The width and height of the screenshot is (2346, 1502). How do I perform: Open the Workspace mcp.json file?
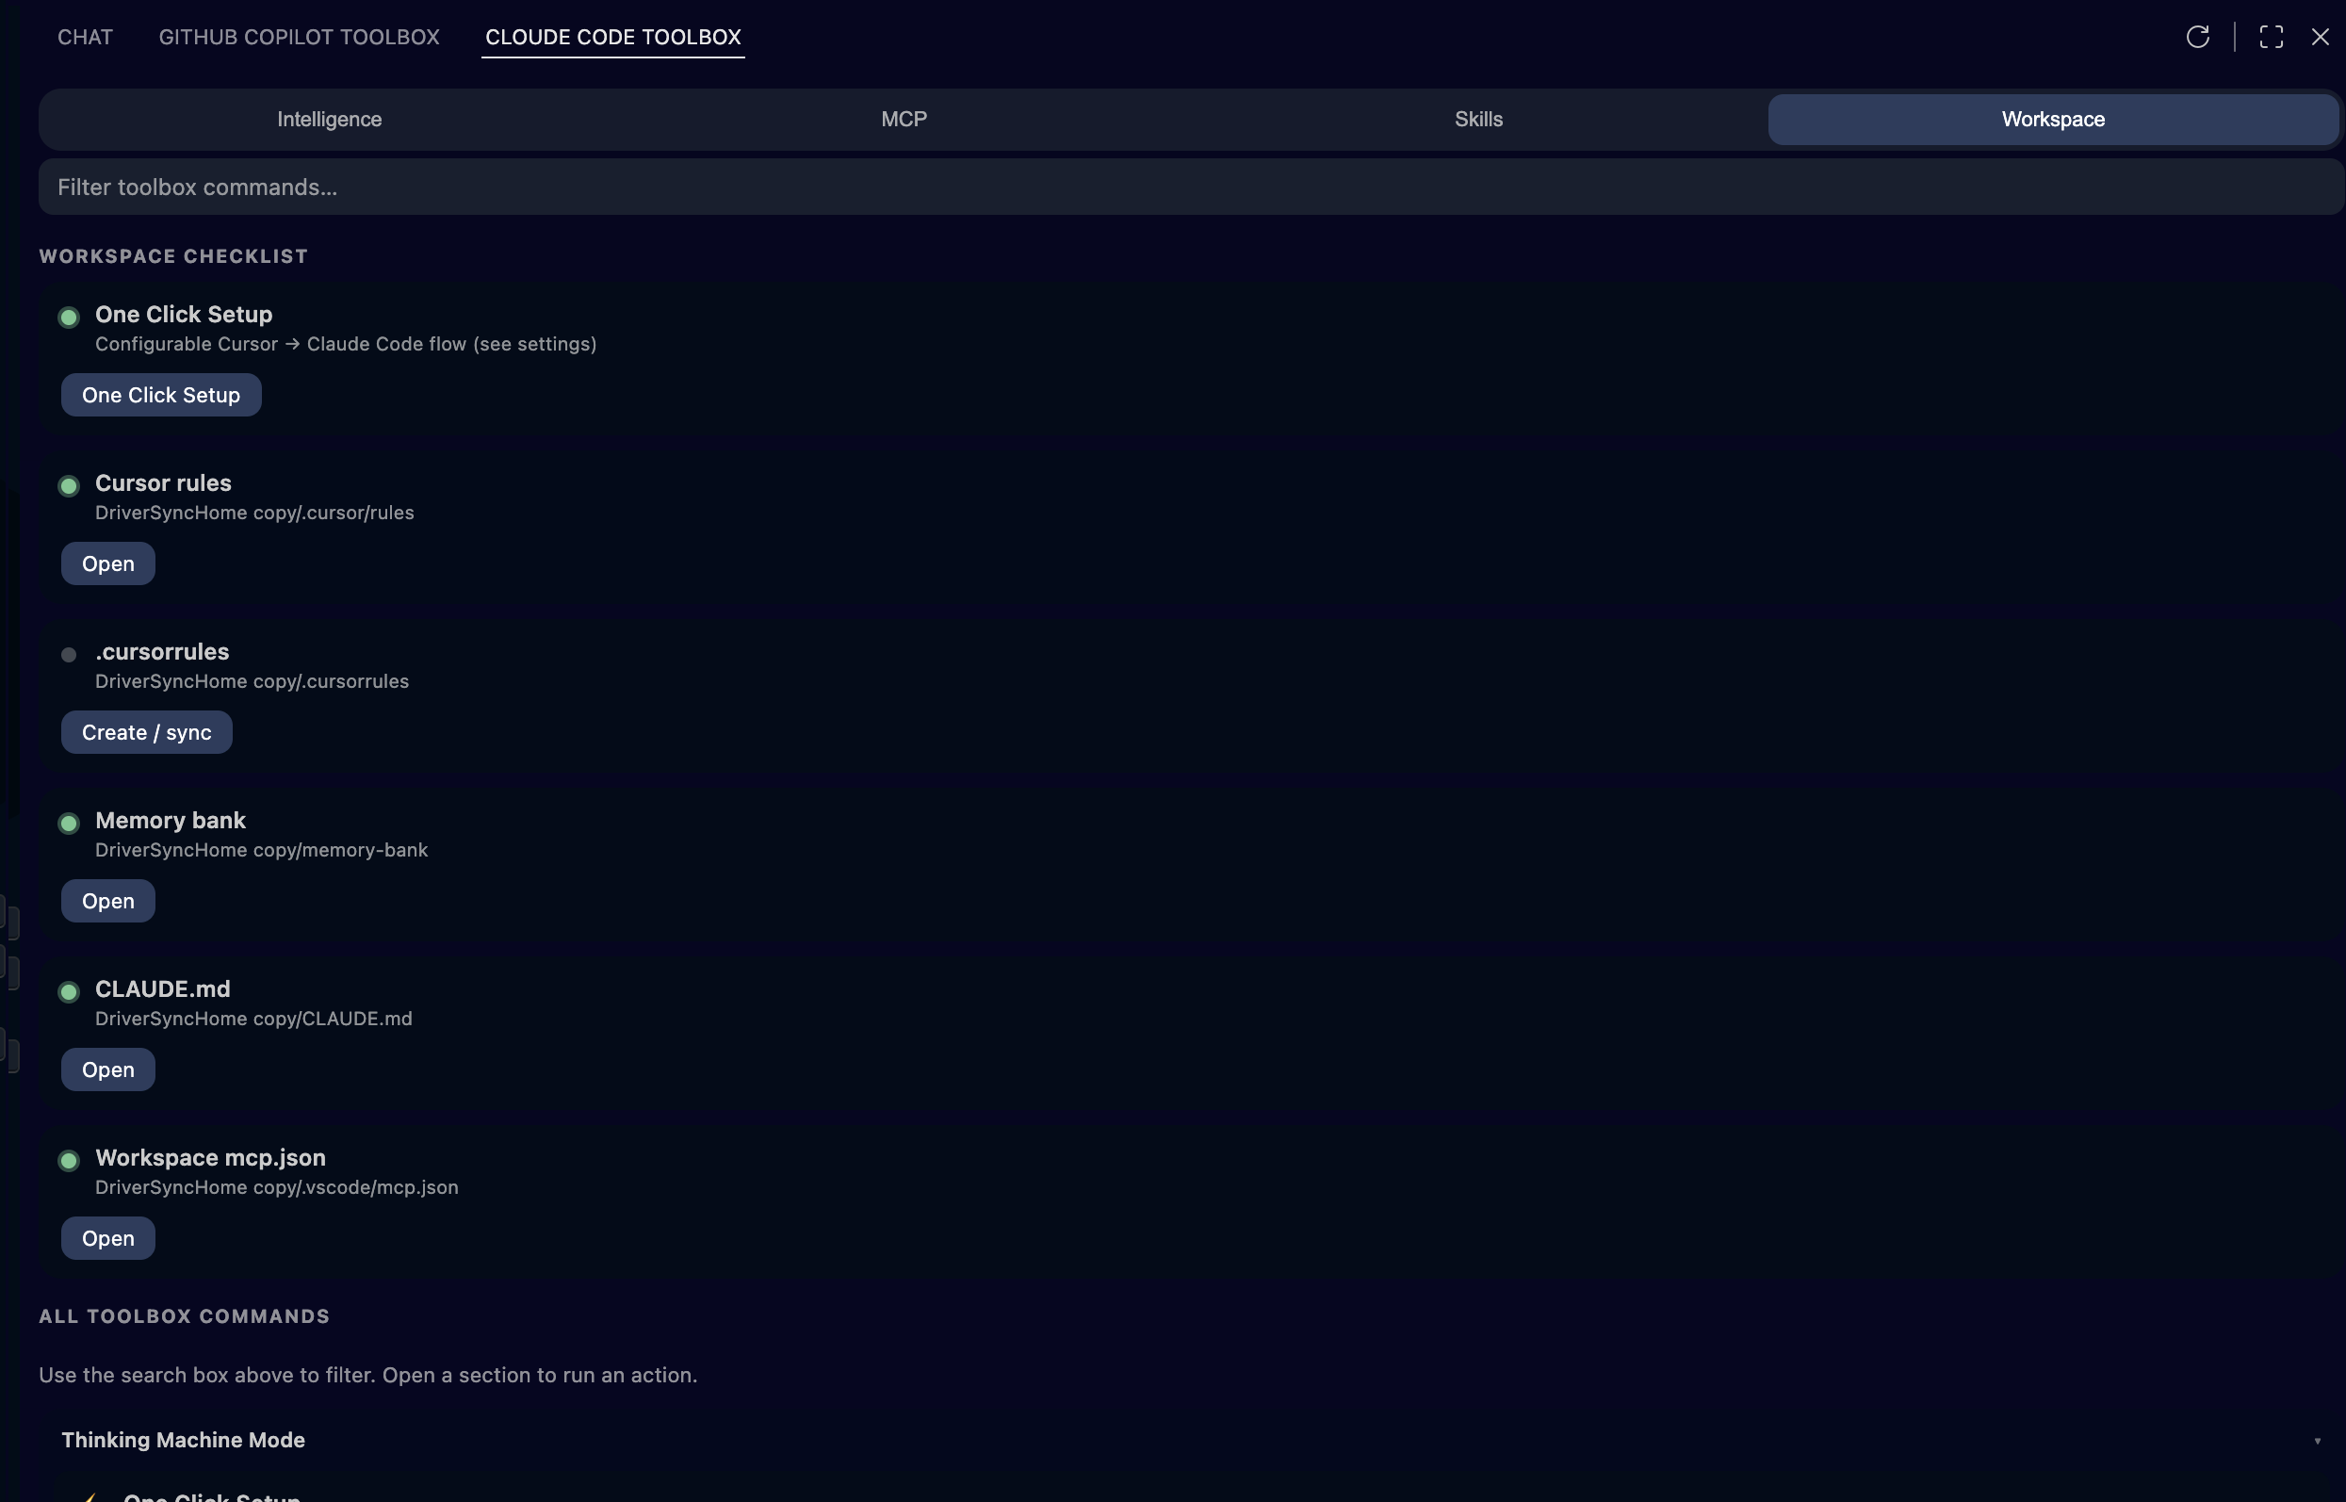pos(108,1239)
